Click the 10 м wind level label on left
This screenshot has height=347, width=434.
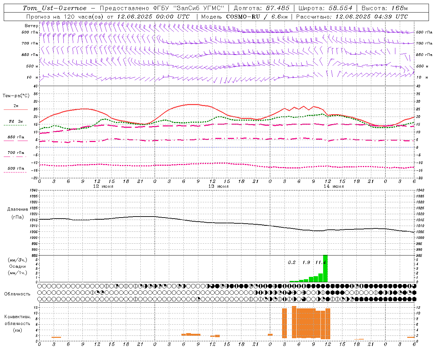(33, 77)
